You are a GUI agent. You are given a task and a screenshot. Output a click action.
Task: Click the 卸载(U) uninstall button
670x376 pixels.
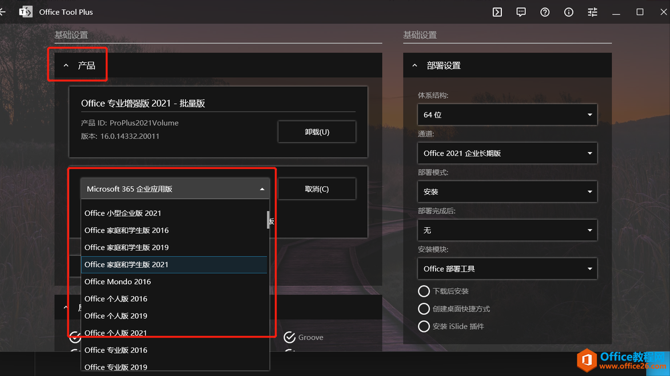tap(317, 132)
